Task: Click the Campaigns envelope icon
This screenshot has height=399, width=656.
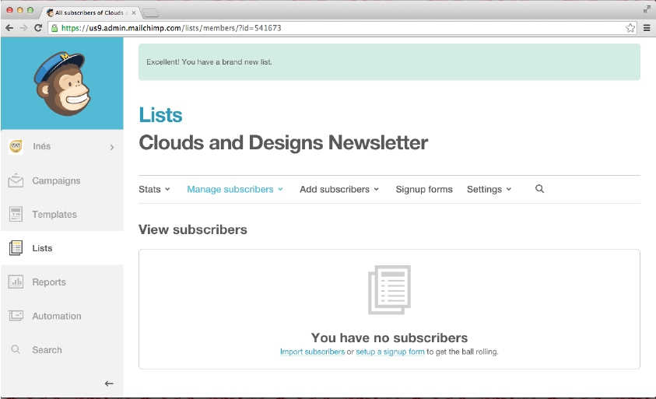Action: (x=16, y=180)
